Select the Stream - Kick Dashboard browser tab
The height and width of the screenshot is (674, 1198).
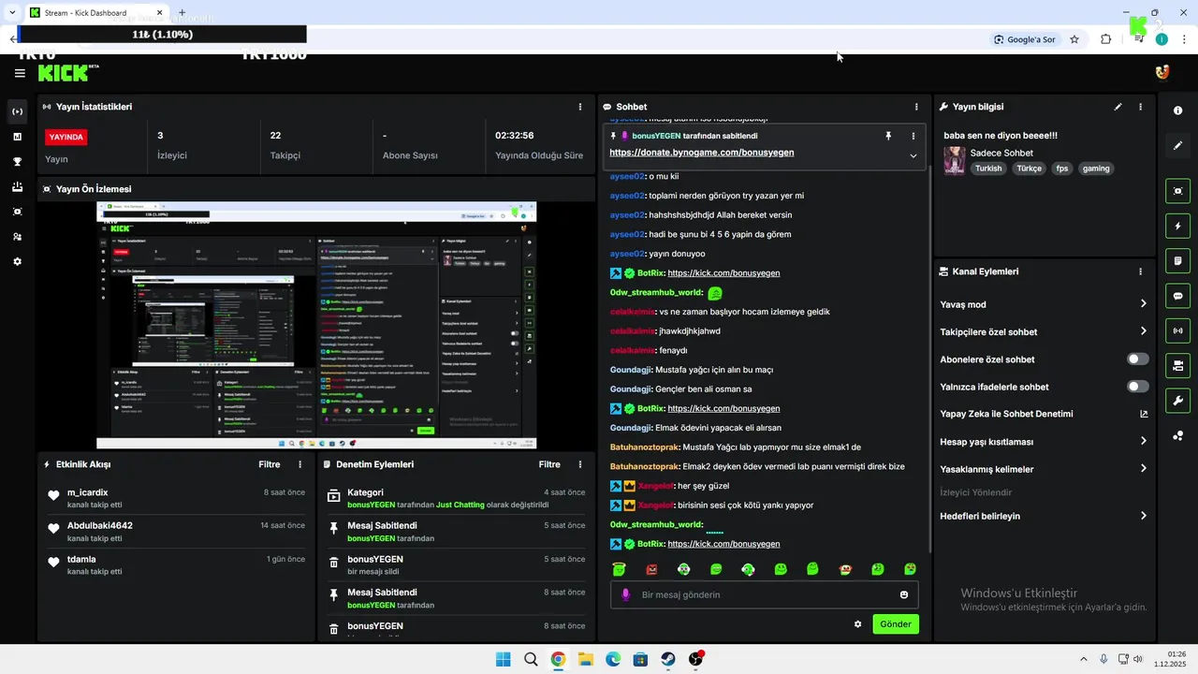[x=94, y=13]
